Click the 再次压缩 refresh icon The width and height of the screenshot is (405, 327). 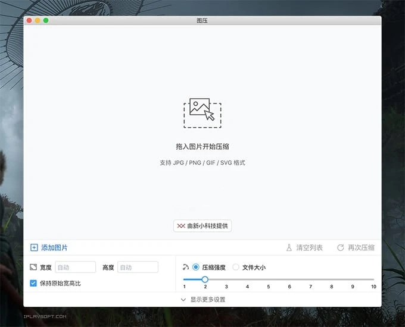(341, 247)
